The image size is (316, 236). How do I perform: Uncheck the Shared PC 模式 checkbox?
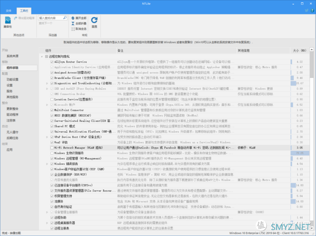pyautogui.click(x=52, y=126)
